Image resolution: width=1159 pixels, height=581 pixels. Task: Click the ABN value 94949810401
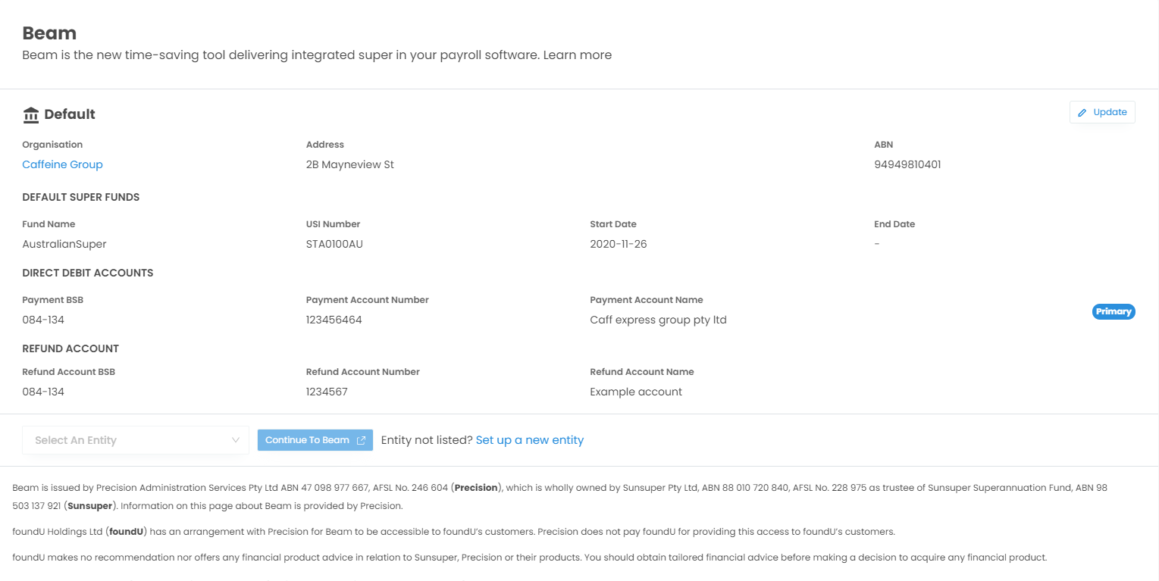(907, 164)
